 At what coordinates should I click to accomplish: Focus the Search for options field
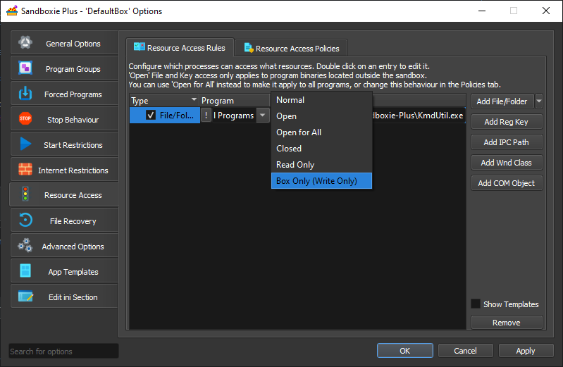(x=63, y=351)
